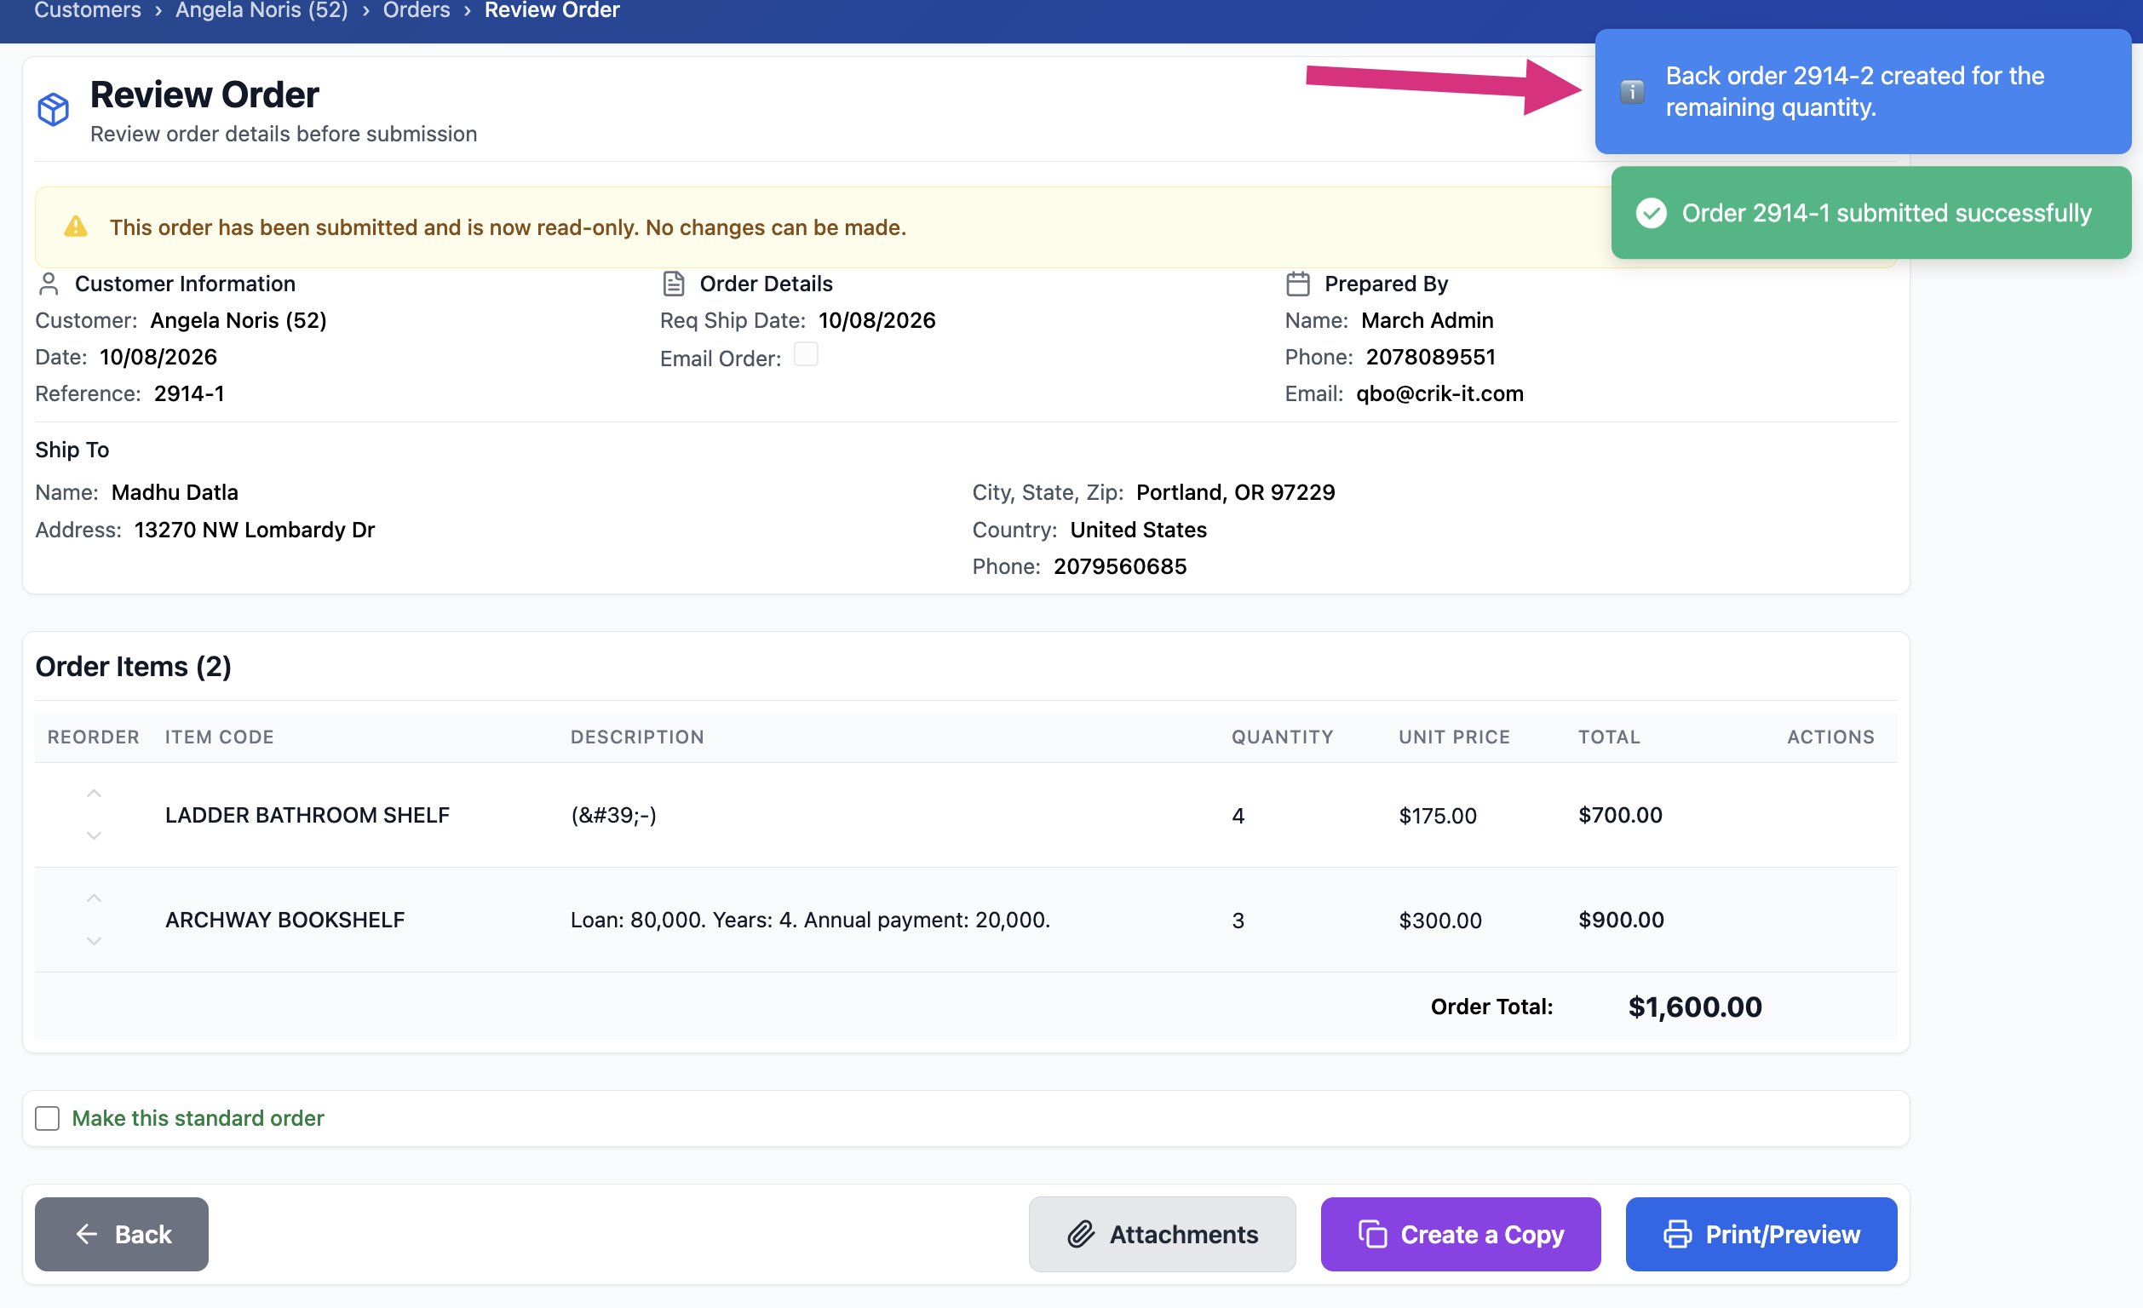
Task: Click the Loan description text
Action: pos(810,921)
